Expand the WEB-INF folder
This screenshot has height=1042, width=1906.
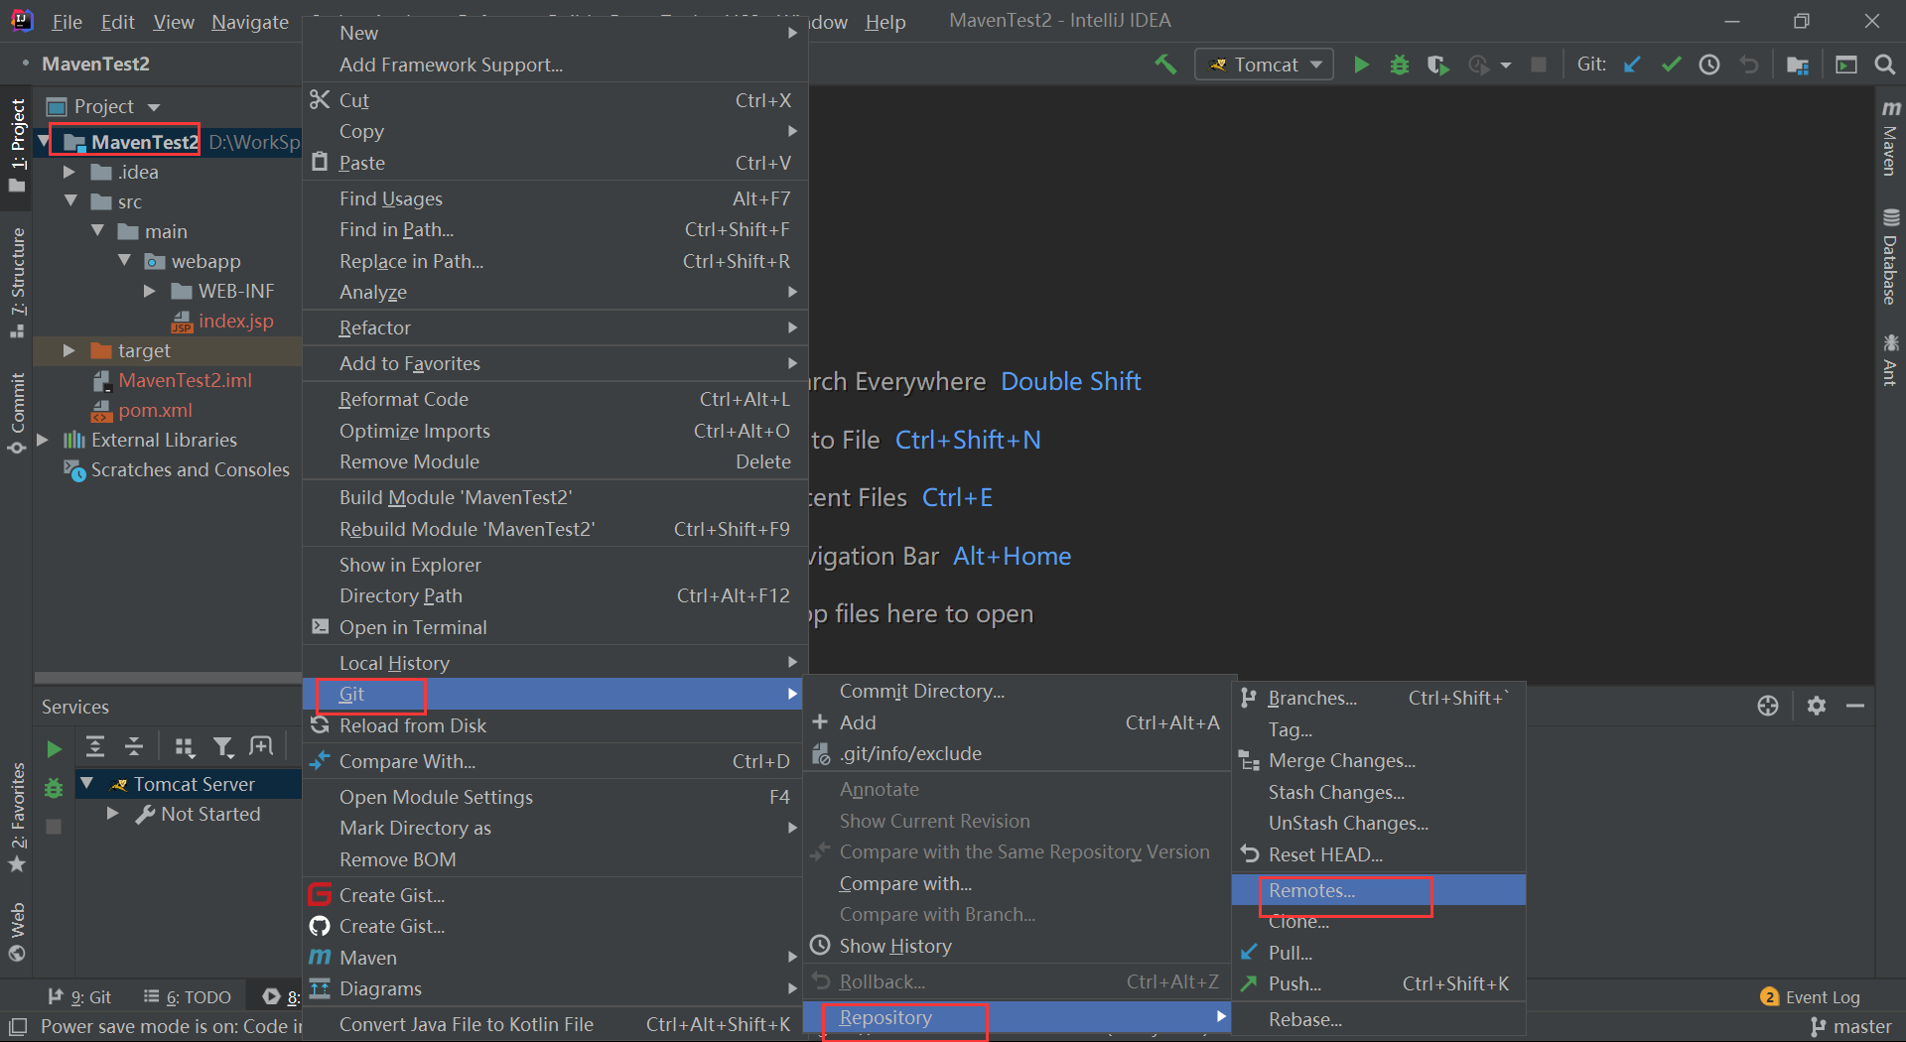(x=149, y=291)
